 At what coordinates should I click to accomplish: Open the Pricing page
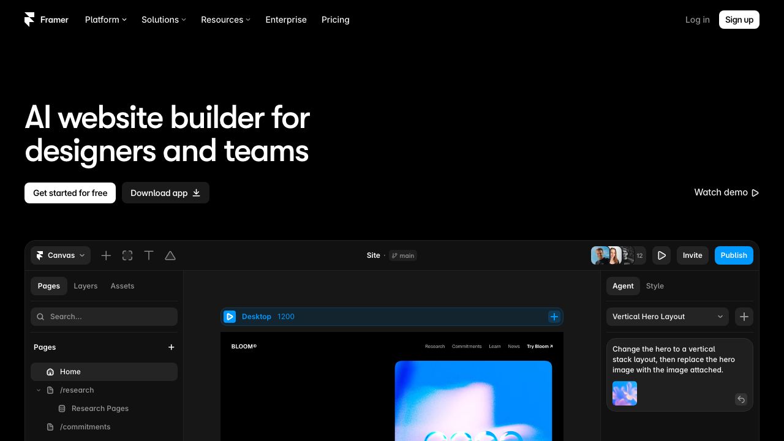336,20
